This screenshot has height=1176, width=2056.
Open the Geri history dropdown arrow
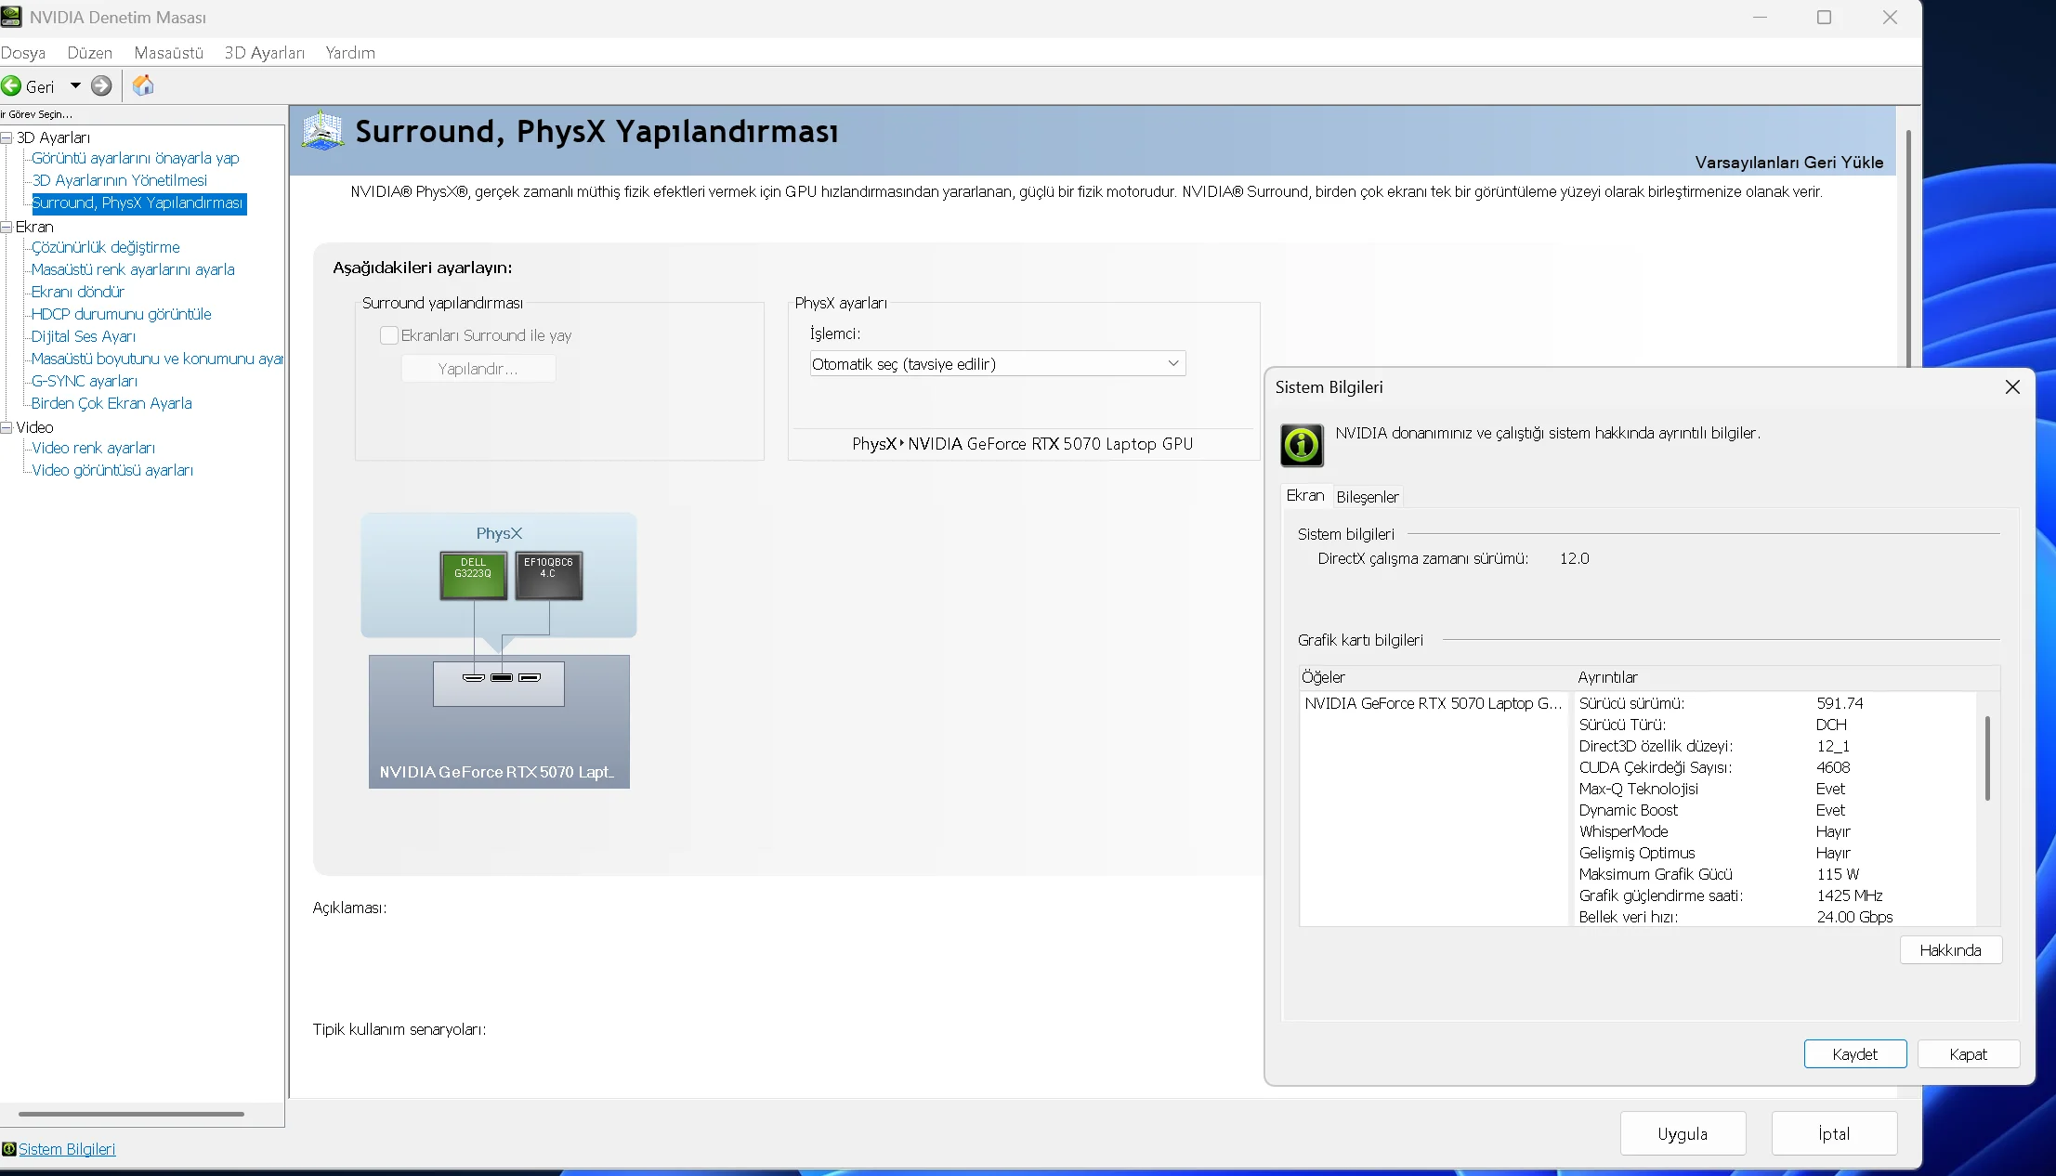[75, 86]
